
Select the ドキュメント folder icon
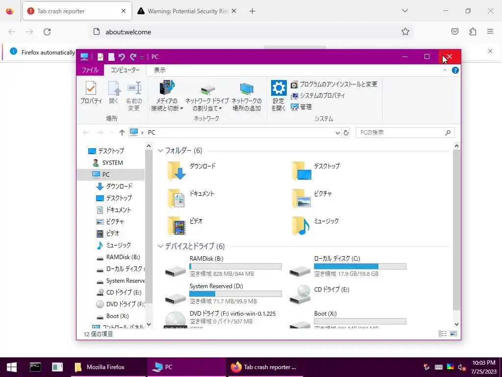click(x=176, y=198)
